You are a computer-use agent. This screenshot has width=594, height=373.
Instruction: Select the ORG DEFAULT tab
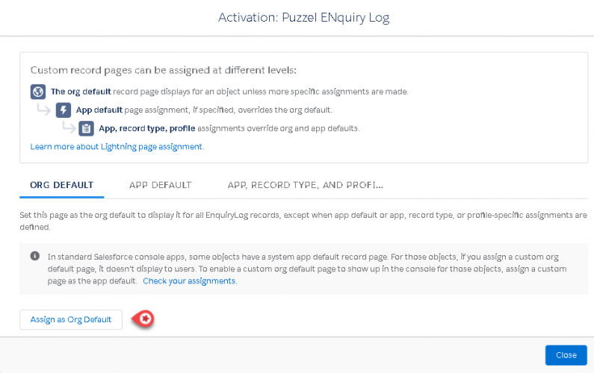pyautogui.click(x=62, y=185)
